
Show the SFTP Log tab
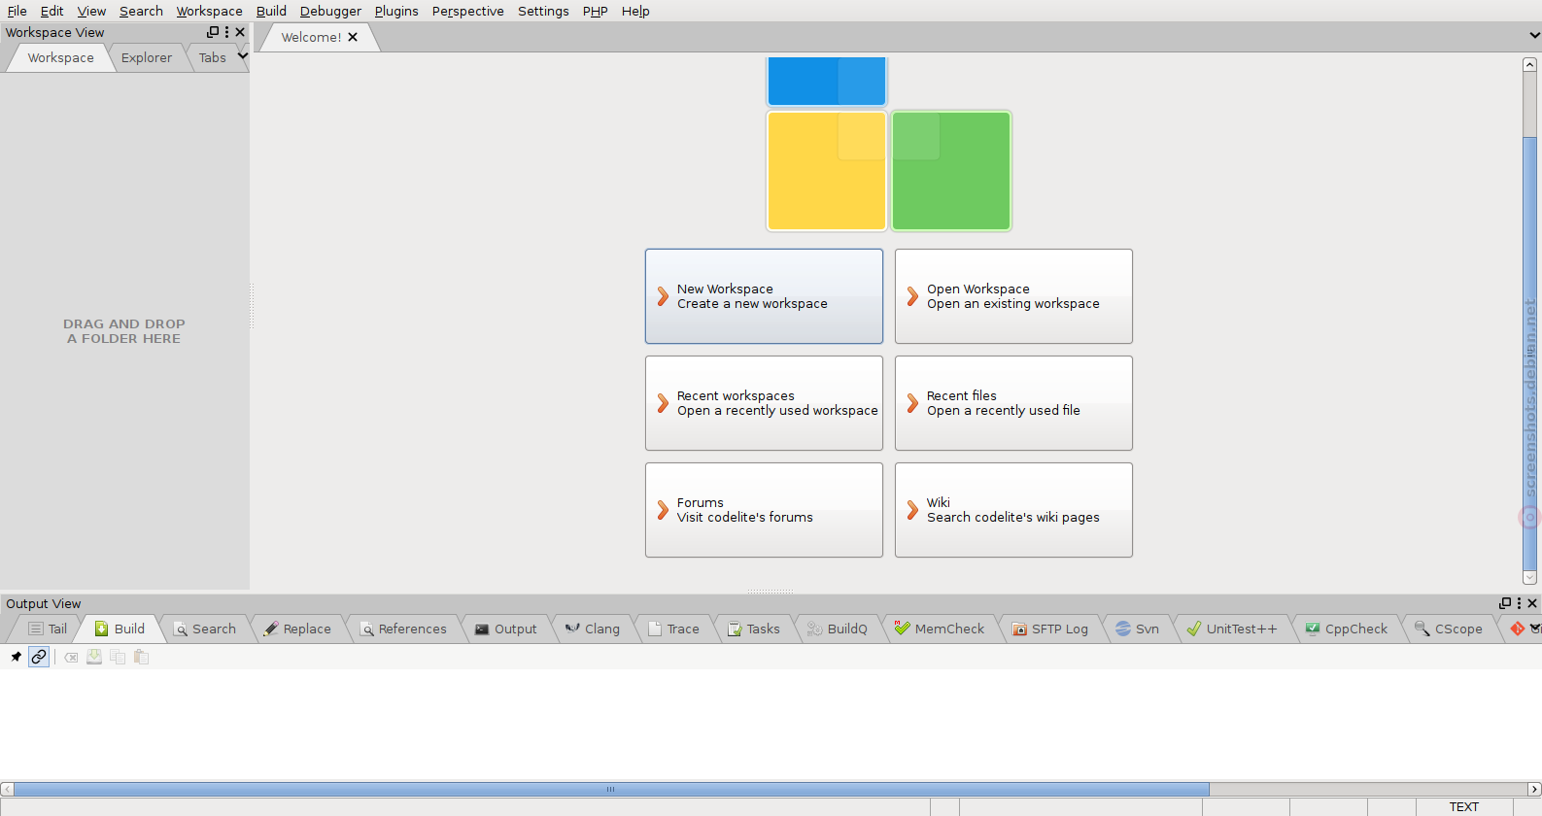pyautogui.click(x=1050, y=629)
